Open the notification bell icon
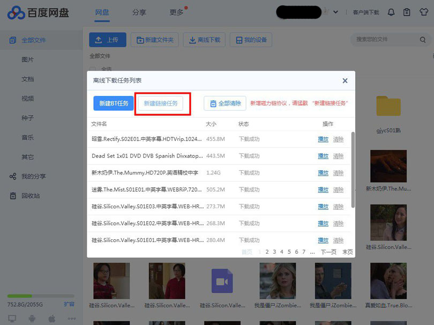The image size is (434, 325). (x=391, y=12)
